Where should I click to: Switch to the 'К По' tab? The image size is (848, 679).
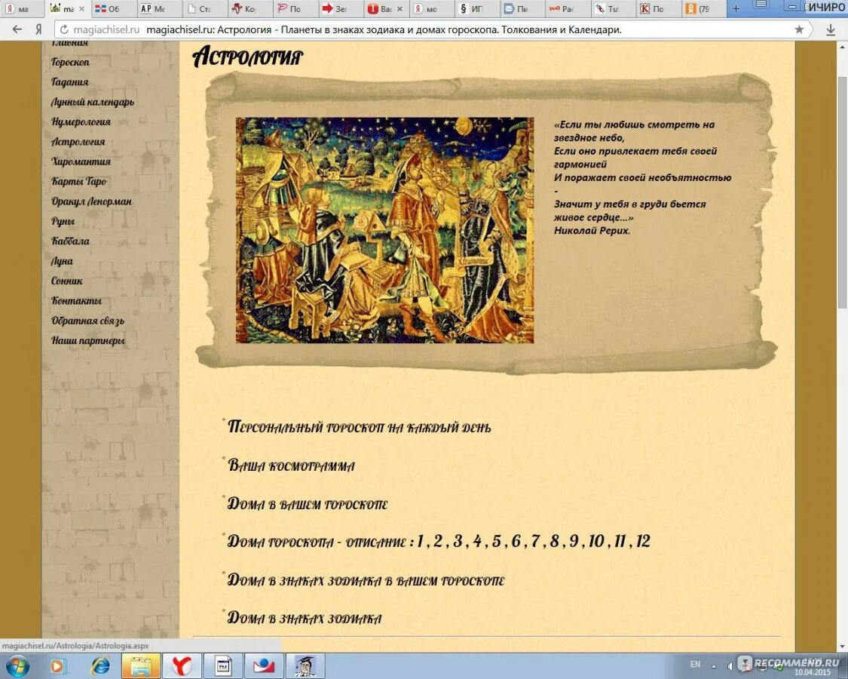(657, 8)
